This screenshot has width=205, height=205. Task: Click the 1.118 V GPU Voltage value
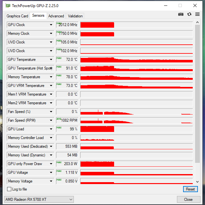pyautogui.click(x=67, y=172)
